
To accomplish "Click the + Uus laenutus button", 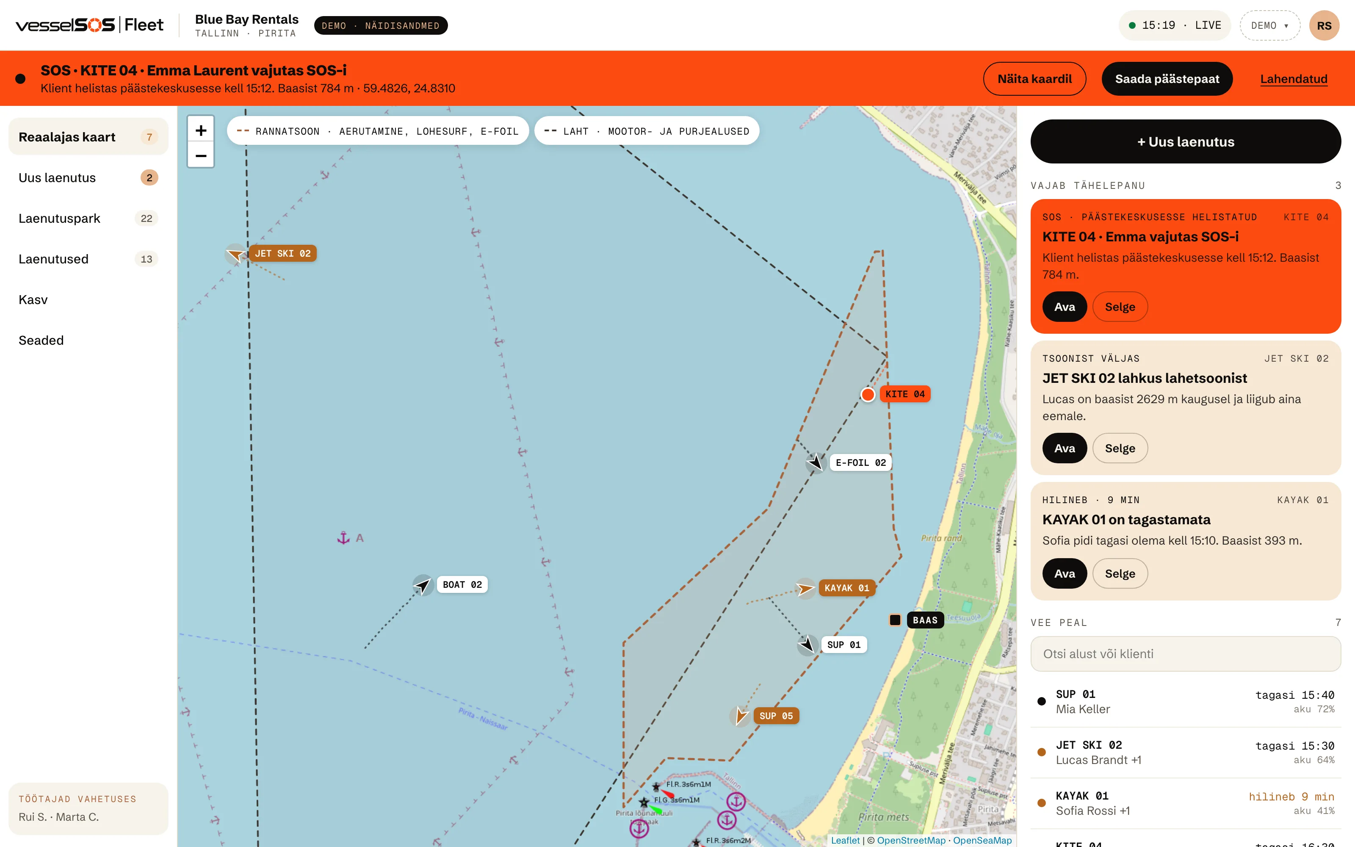I will tap(1185, 142).
